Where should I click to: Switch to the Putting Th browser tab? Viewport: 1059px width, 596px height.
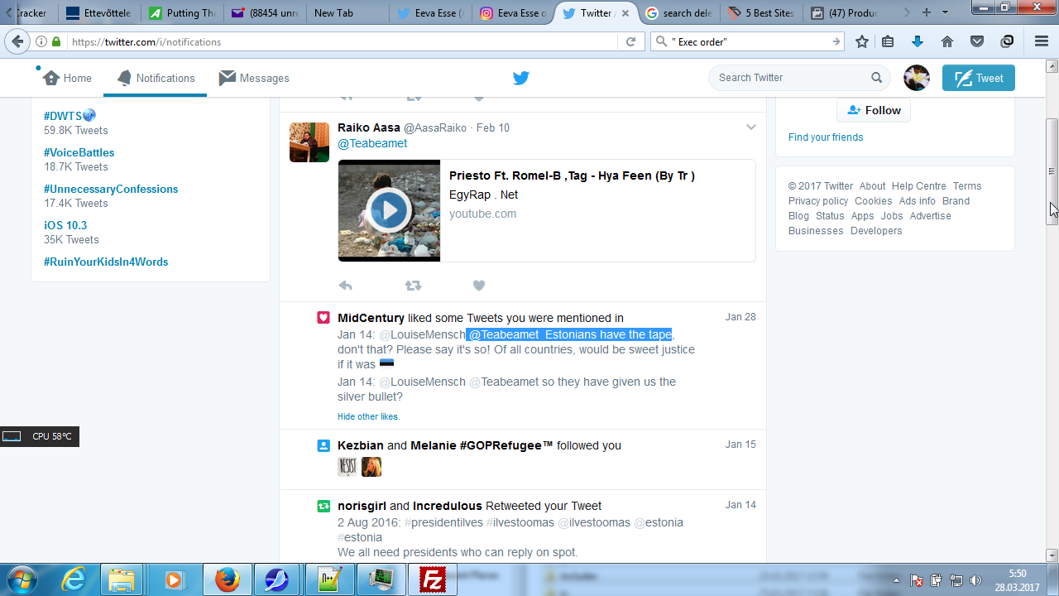(x=182, y=12)
